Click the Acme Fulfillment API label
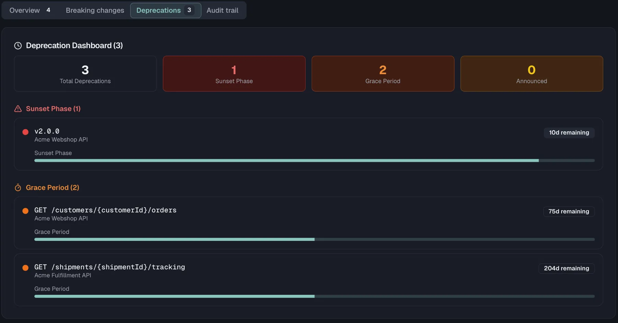 click(x=63, y=275)
